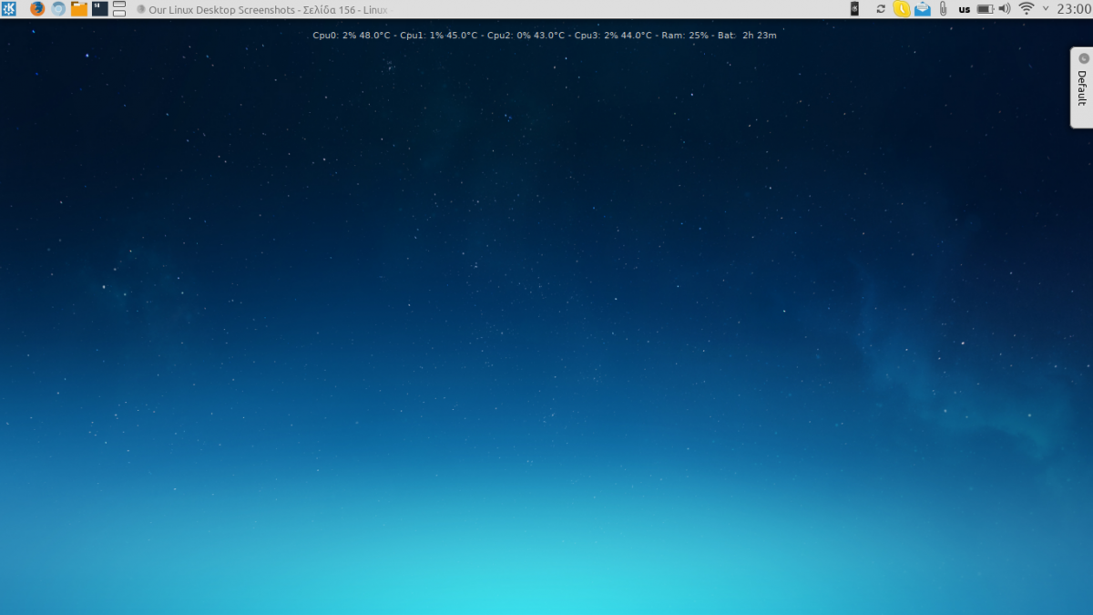
Task: Click the sync refresh icon in the tray
Action: pyautogui.click(x=881, y=9)
